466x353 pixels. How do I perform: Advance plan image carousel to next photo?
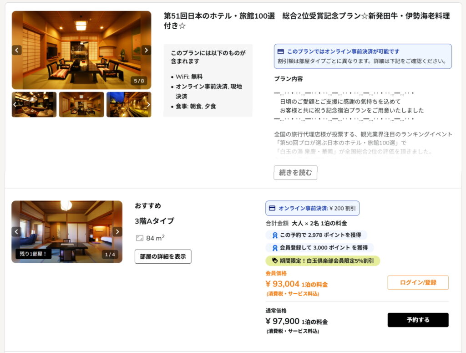pos(146,50)
